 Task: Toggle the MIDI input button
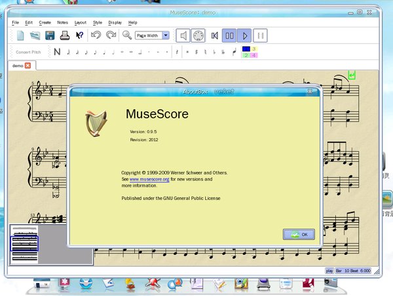[x=198, y=35]
